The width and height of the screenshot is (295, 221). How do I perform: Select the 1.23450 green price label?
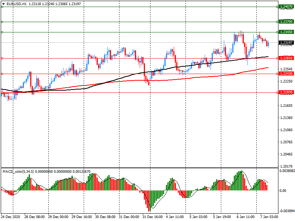click(x=286, y=32)
